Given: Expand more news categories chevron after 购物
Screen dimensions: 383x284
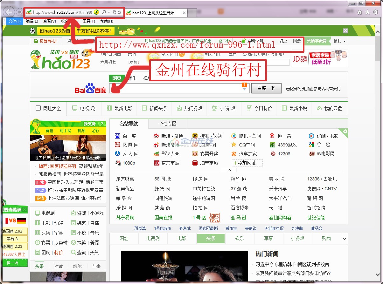Looking at the screenshot, I should tap(344, 239).
